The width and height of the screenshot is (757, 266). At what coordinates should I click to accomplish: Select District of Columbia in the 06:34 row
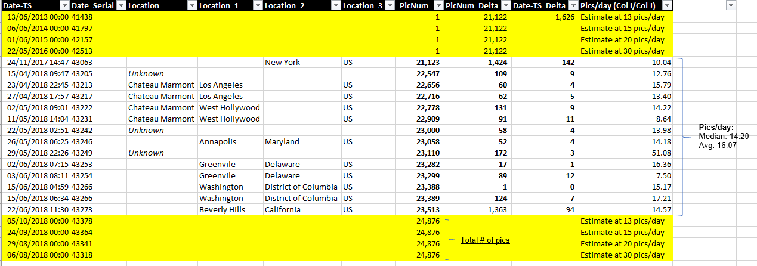[302, 199]
